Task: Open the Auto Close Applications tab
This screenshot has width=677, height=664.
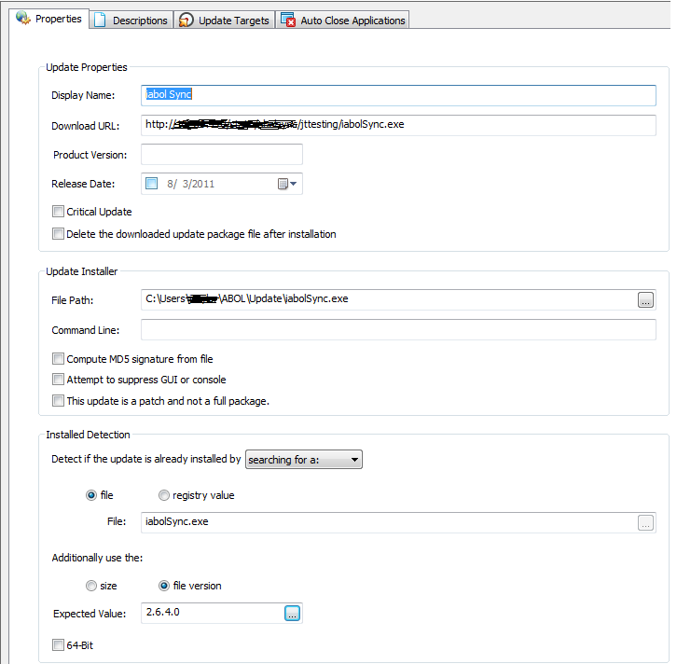Action: tap(342, 20)
